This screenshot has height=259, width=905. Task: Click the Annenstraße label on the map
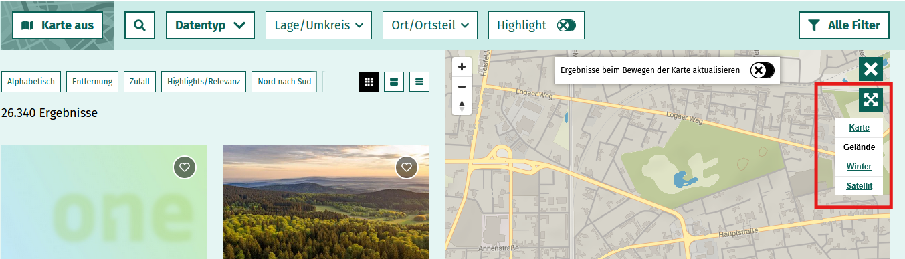pyautogui.click(x=498, y=248)
